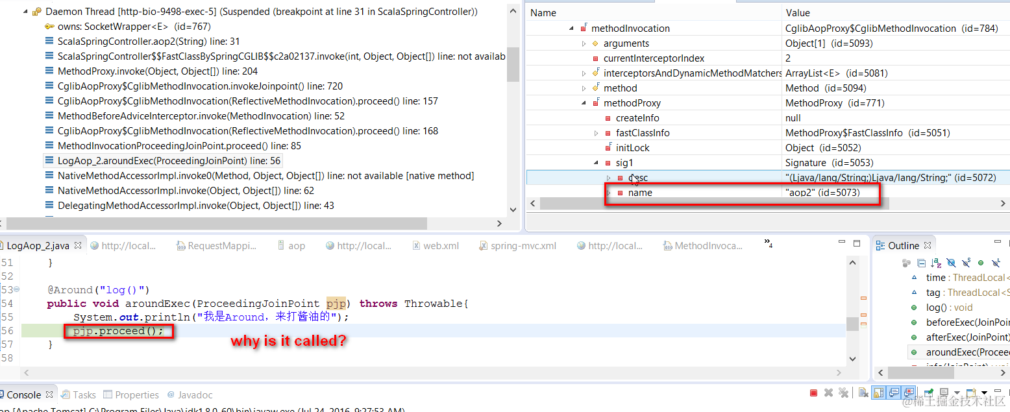Close the Console view tab with its X
The width and height of the screenshot is (1010, 412).
(49, 394)
